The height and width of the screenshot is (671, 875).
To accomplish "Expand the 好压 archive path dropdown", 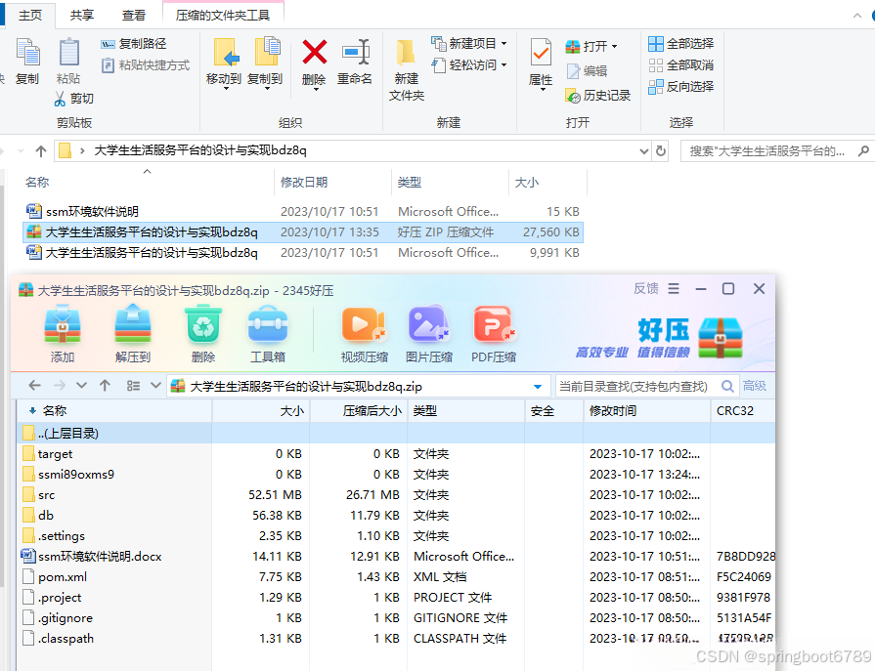I will (x=538, y=386).
